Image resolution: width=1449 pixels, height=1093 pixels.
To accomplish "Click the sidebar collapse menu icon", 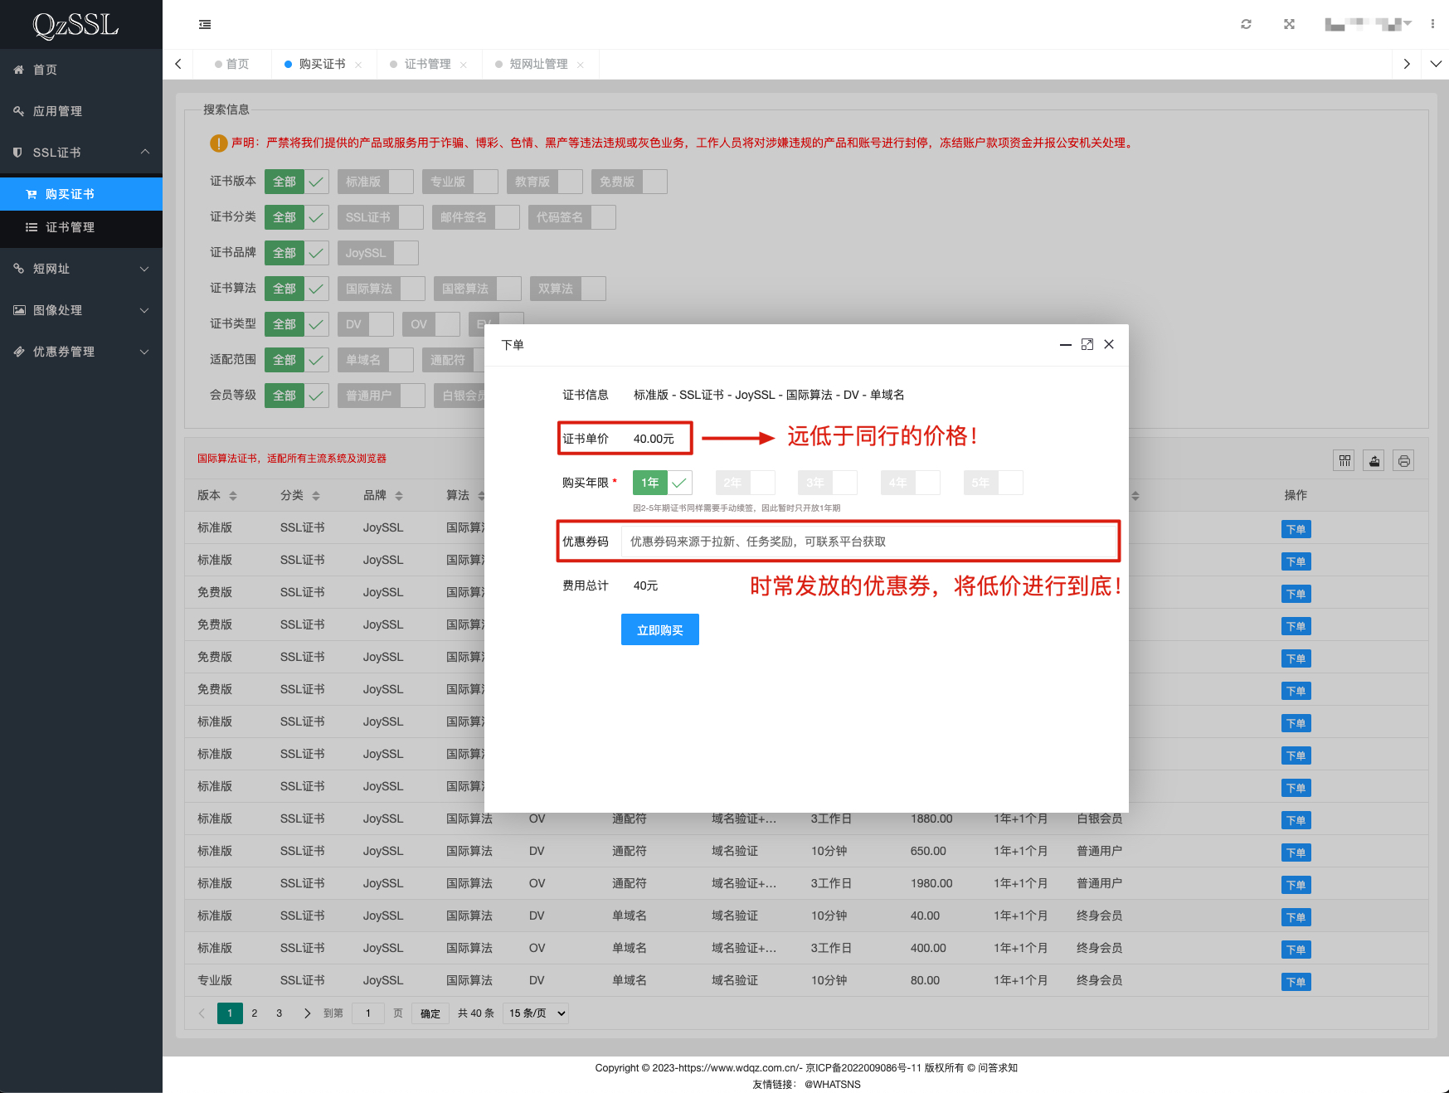I will (x=205, y=24).
